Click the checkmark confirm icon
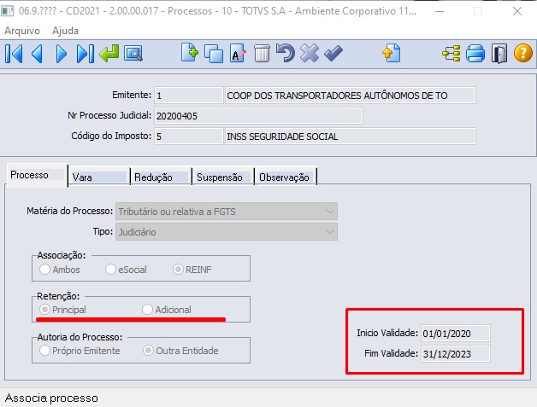537x407 pixels. pyautogui.click(x=333, y=54)
